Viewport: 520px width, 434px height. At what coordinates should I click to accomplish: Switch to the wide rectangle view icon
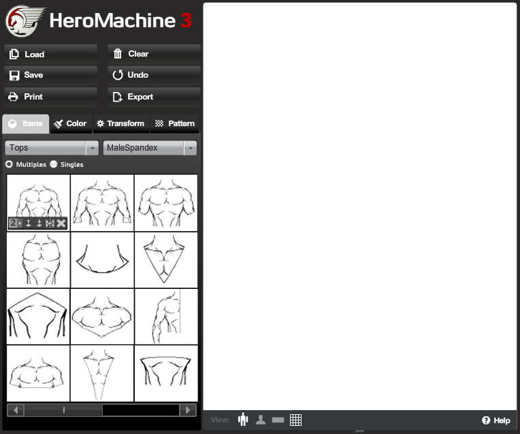click(x=278, y=420)
